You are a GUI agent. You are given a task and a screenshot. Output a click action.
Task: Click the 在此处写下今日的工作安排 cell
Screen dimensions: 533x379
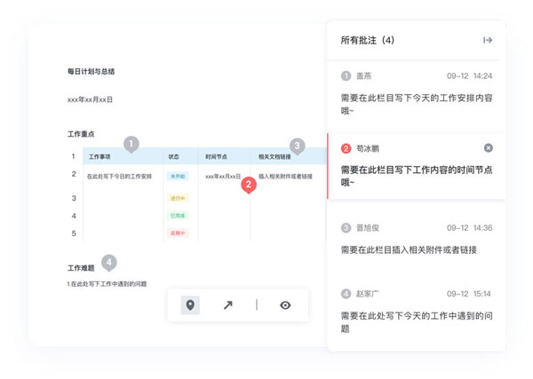point(119,177)
